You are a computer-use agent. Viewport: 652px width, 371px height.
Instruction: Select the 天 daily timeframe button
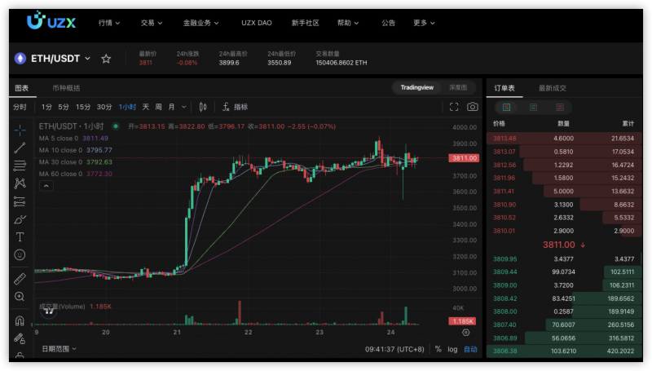pos(146,107)
